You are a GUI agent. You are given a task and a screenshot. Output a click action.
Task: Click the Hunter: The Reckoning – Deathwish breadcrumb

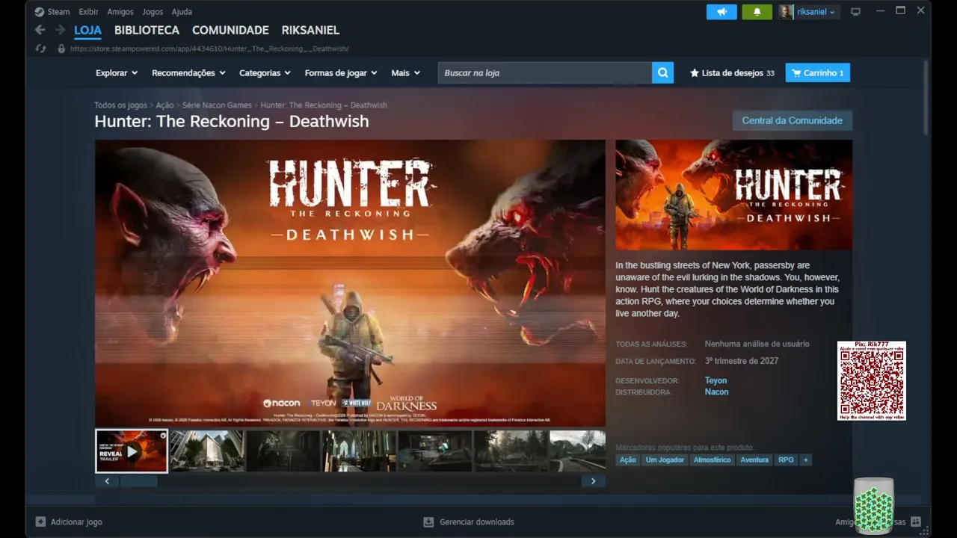pyautogui.click(x=324, y=105)
